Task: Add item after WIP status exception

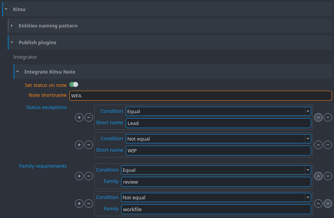Action: point(79,145)
